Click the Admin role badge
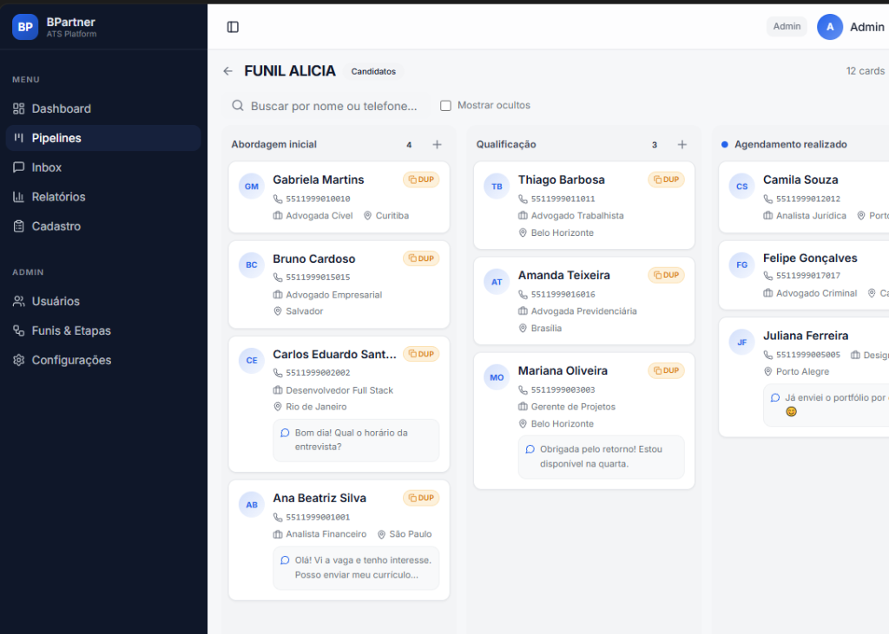Viewport: 889px width, 634px height. click(787, 27)
